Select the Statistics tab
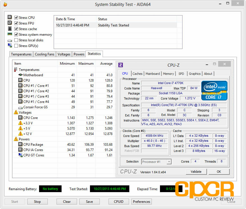 pyautogui.click(x=94, y=54)
